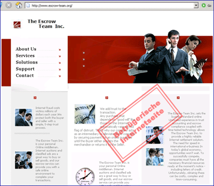Image resolution: width=214 pixels, height=186 pixels.
Task: Click red arrow icon above left column
Action: click(x=35, y=98)
